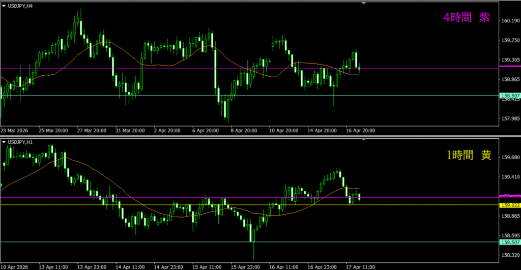Click the chart shift triangle atop H1 chart
Viewport: 521px width, 270px height.
tap(363, 140)
